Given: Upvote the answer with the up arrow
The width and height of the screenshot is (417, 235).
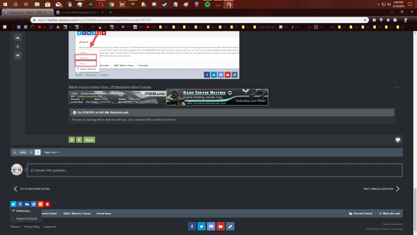Looking at the screenshot, I should point(18,38).
